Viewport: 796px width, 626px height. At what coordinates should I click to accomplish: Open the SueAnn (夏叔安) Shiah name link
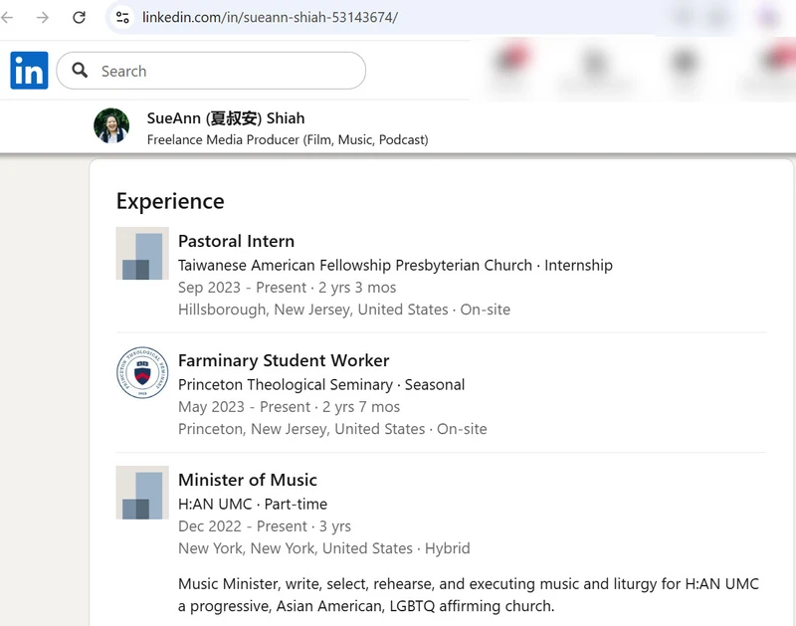tap(226, 117)
